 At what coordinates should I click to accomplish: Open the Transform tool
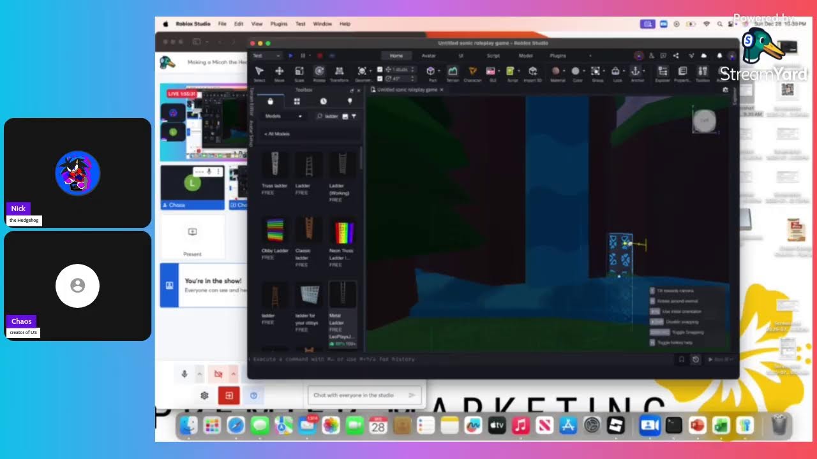(x=340, y=73)
